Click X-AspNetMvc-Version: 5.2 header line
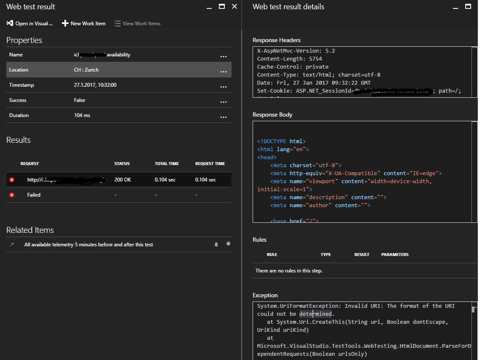485x360 pixels. coord(296,51)
